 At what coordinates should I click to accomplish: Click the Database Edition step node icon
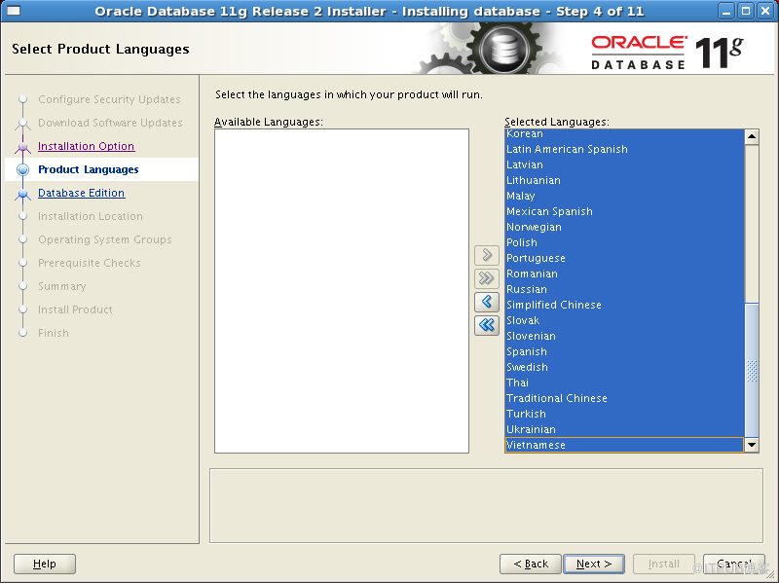point(22,193)
